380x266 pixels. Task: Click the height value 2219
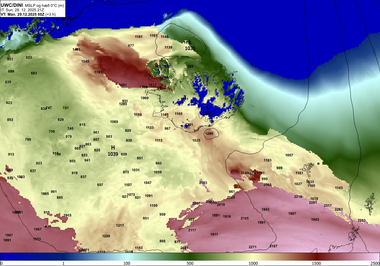[x=298, y=197]
